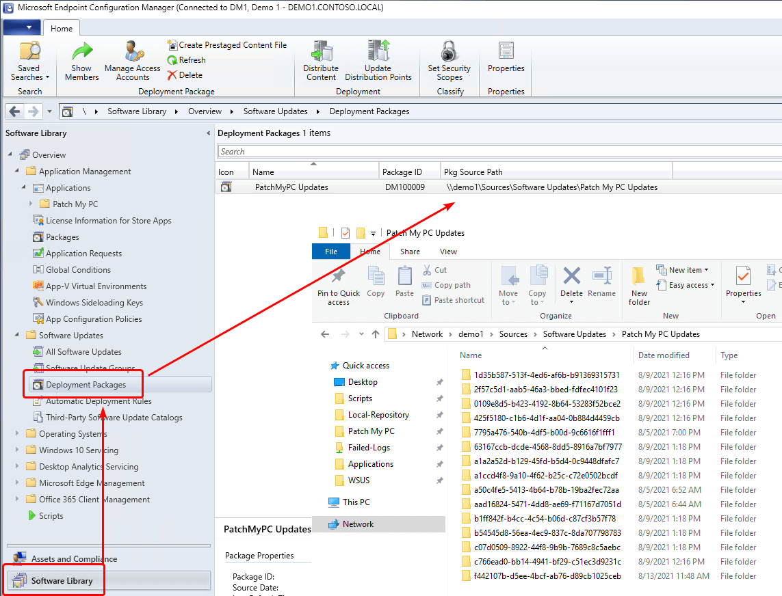Select PatchMyPC Updates package row icon

tap(226, 187)
